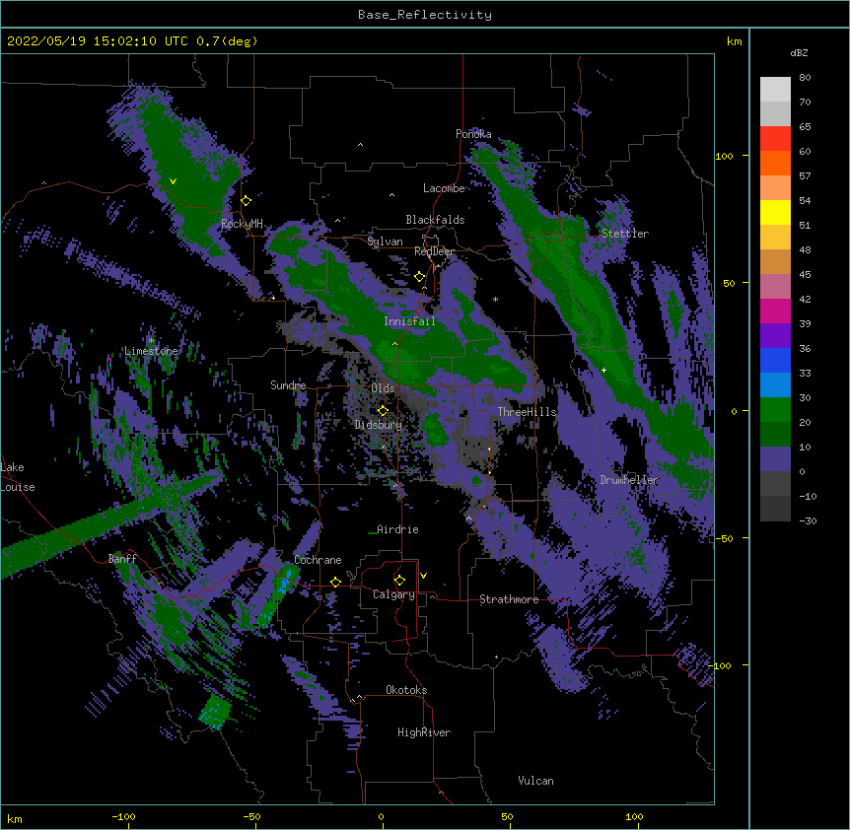Click the Sylvan city label
Viewport: 850px width, 830px height.
[x=385, y=242]
